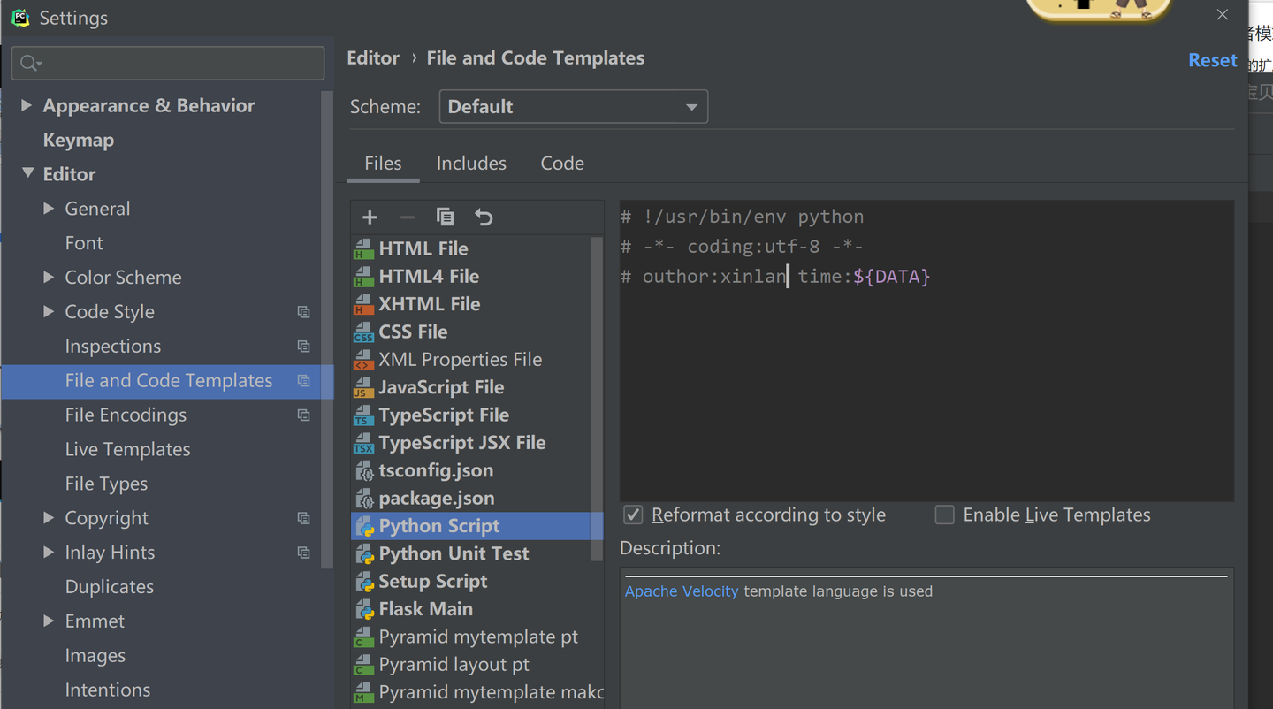The height and width of the screenshot is (709, 1273).
Task: Click the remove template minus icon
Action: (x=407, y=217)
